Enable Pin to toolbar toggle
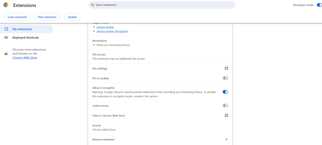The image size is (322, 145). 225,78
